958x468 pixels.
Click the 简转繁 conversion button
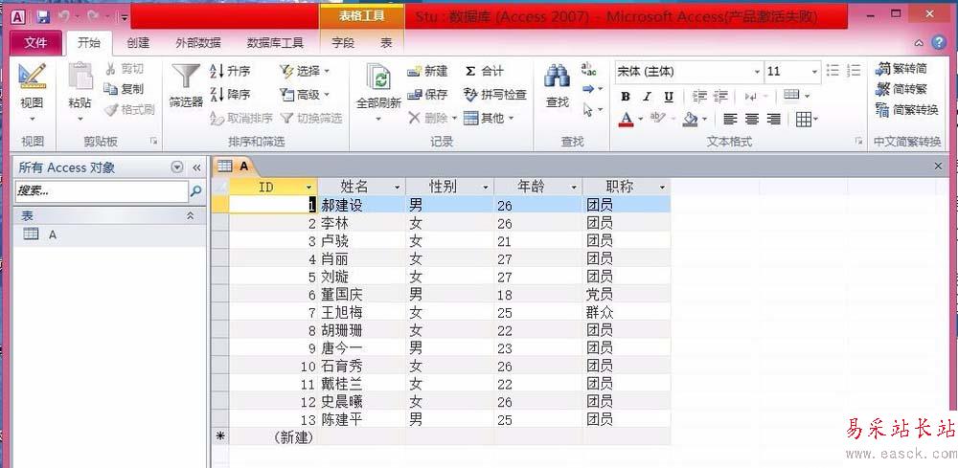point(901,90)
